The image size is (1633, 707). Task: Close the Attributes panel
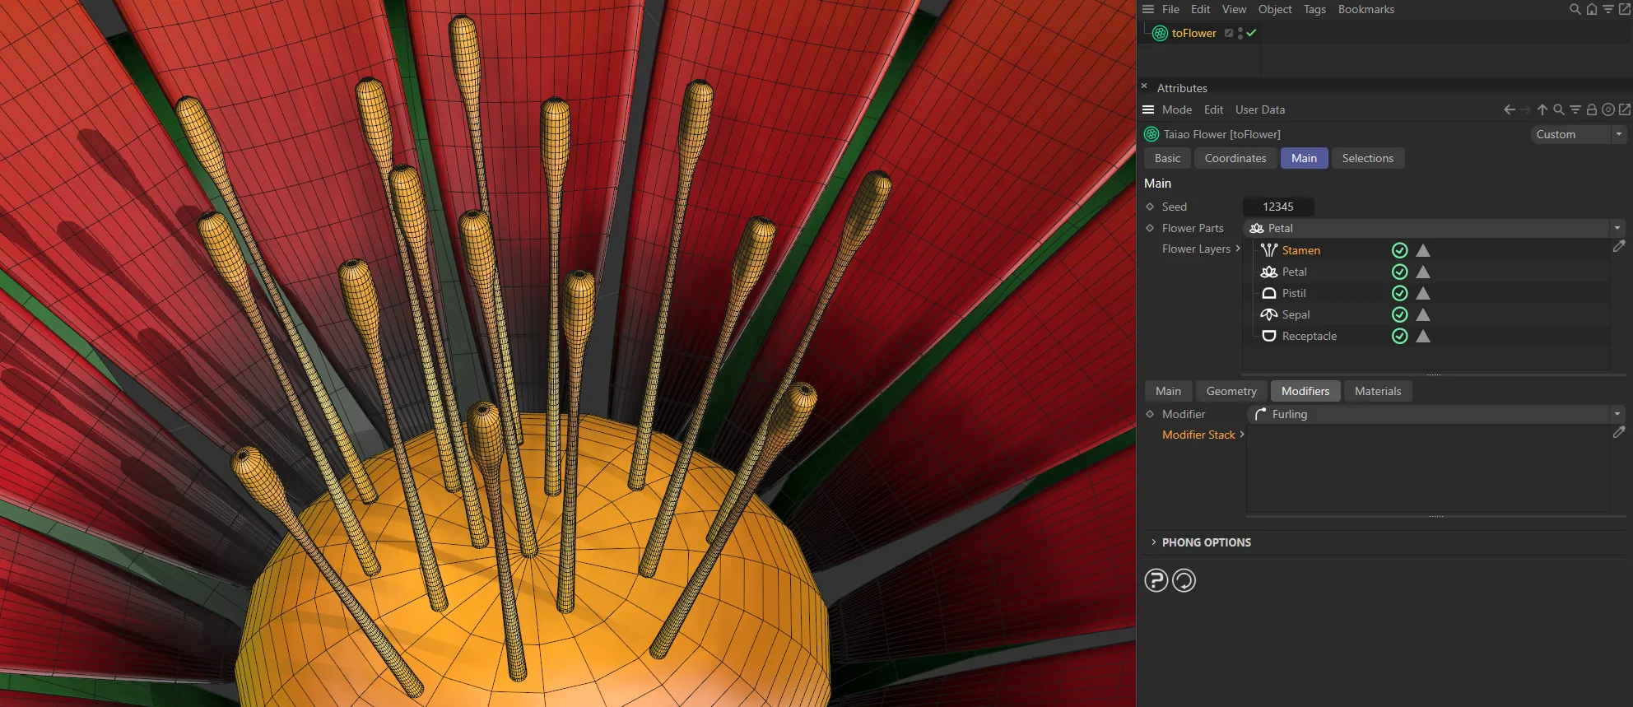click(1144, 86)
